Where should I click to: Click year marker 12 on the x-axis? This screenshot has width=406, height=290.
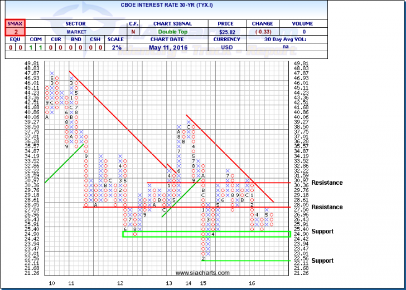(120, 283)
